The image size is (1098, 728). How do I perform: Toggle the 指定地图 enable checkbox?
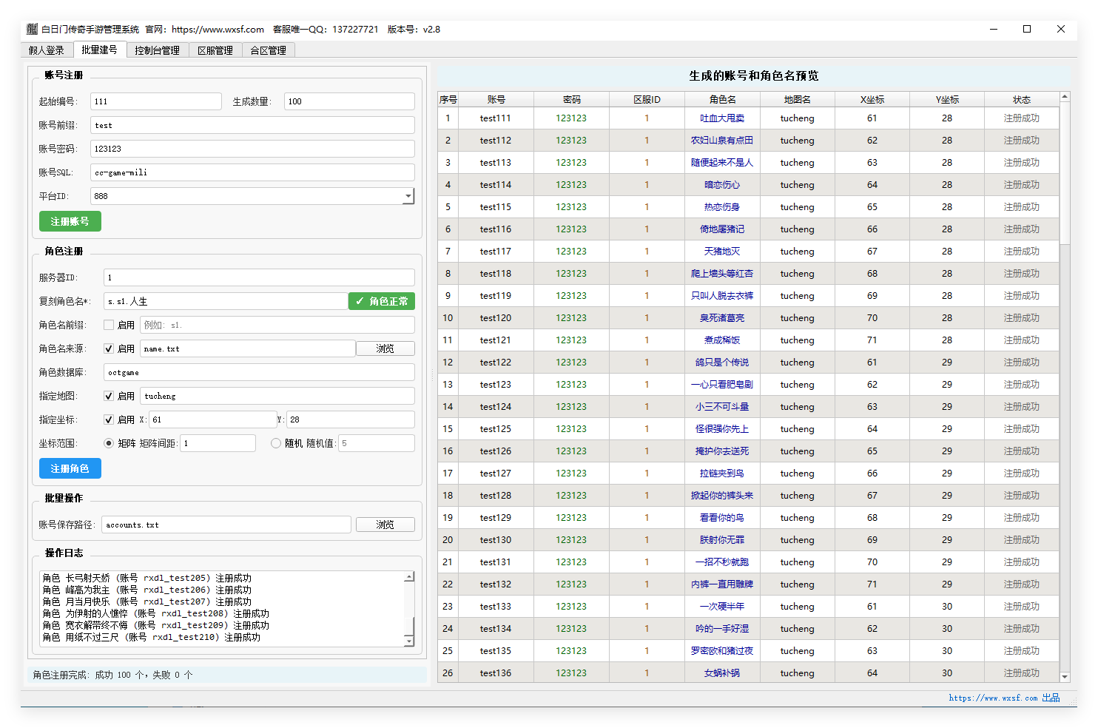tap(109, 396)
